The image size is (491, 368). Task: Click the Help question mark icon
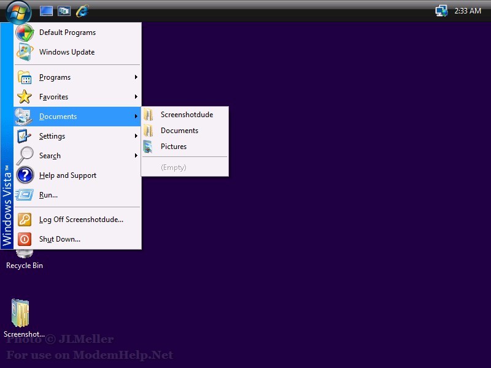pos(25,175)
